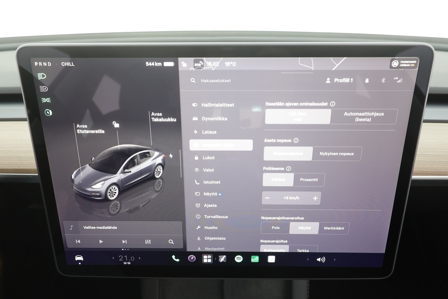Tap the LTE signal strength icon

click(398, 80)
